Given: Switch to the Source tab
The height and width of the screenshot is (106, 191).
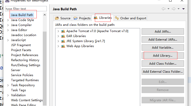Looking at the screenshot, I should [63, 18].
